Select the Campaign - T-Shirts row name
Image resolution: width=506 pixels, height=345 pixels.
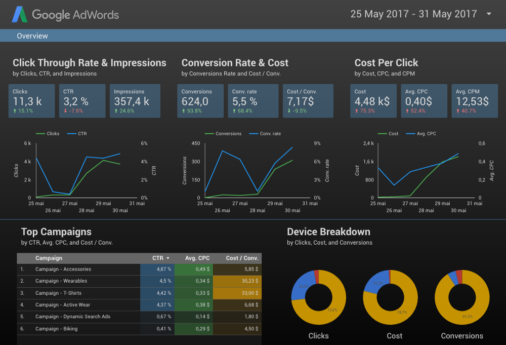(58, 293)
